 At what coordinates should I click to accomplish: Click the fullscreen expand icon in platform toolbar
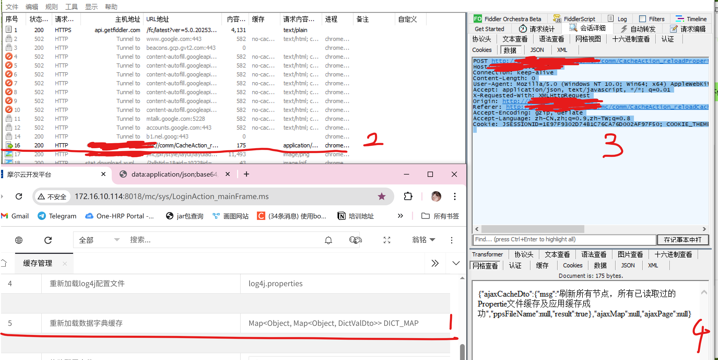tap(387, 240)
